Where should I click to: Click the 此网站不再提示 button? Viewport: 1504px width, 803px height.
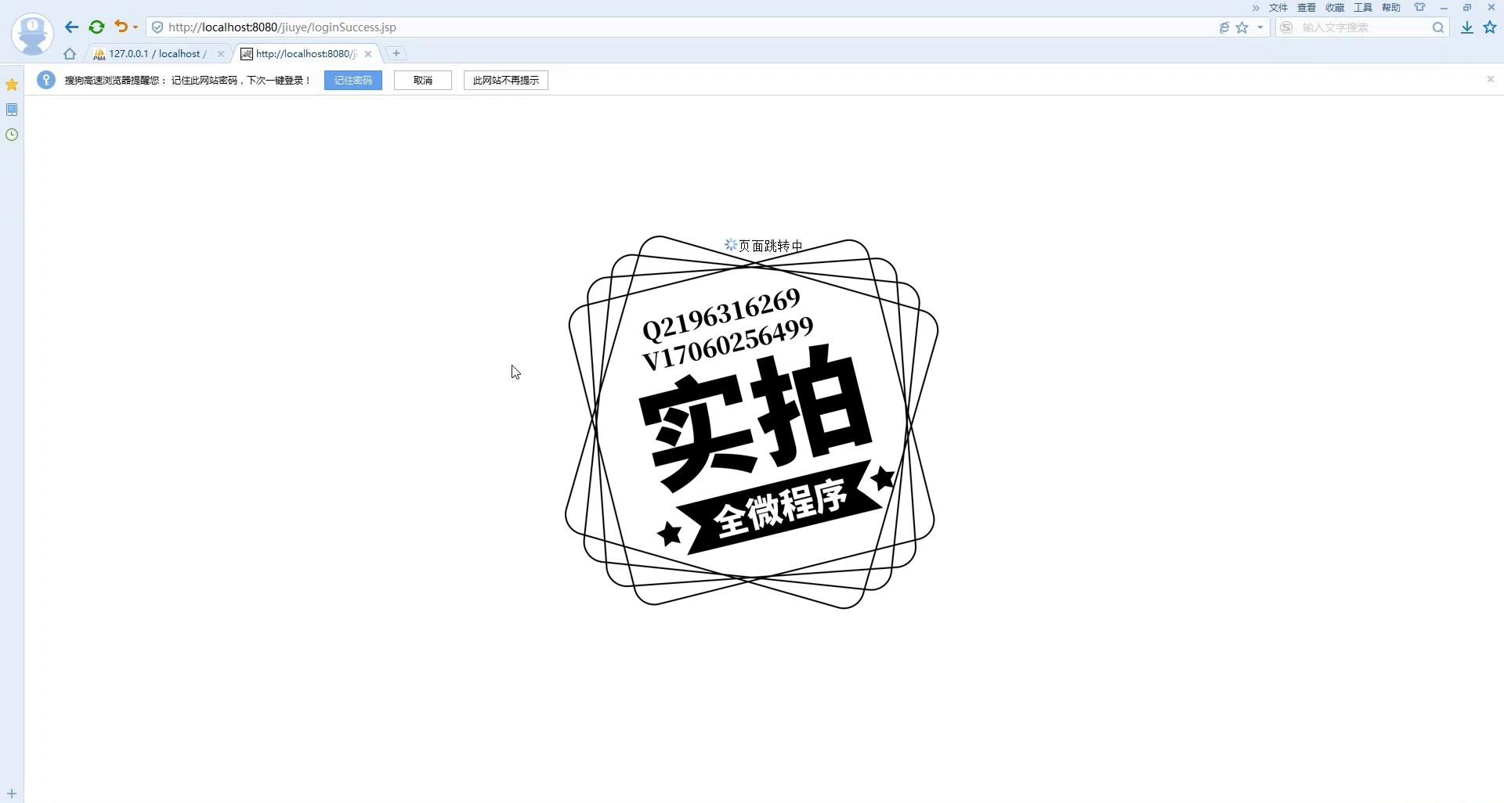(x=506, y=81)
